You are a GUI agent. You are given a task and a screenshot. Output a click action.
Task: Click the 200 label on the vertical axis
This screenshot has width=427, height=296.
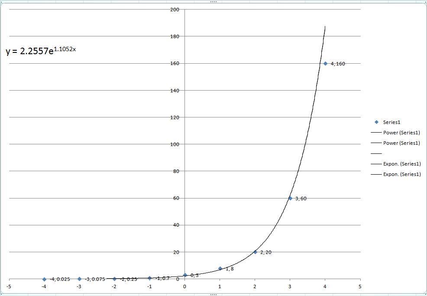(x=175, y=9)
